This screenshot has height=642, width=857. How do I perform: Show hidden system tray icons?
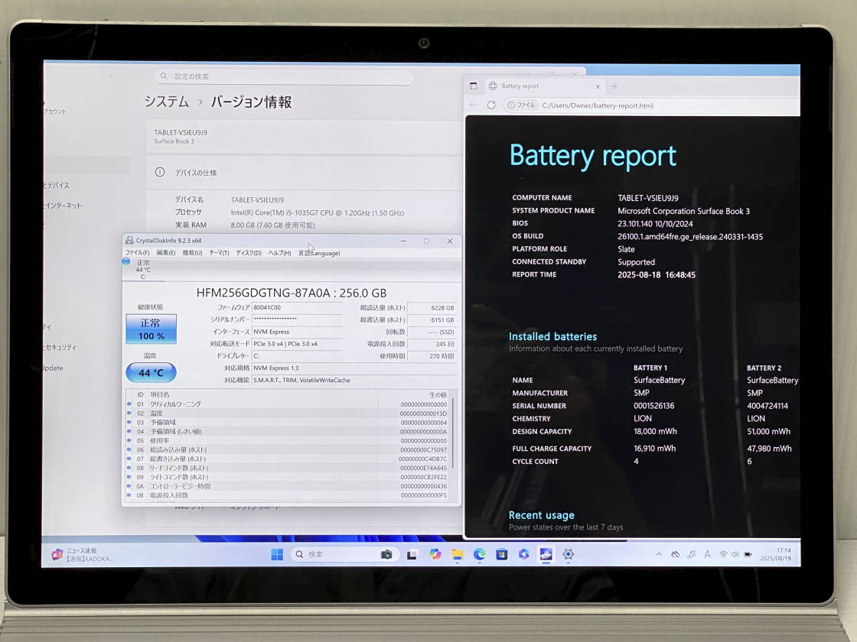pyautogui.click(x=659, y=555)
